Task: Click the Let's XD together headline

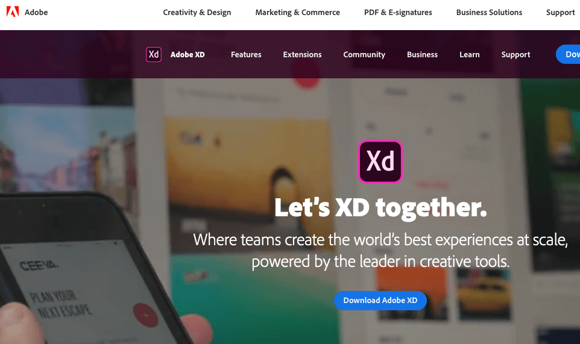Action: [380, 208]
